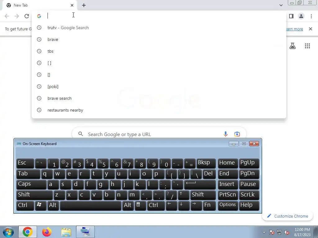Open the Chrome profile avatar
The height and width of the screenshot is (238, 318).
[x=301, y=16]
